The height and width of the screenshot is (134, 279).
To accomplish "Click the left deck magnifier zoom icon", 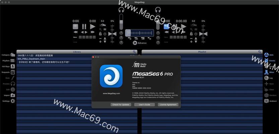I will click(x=100, y=29).
